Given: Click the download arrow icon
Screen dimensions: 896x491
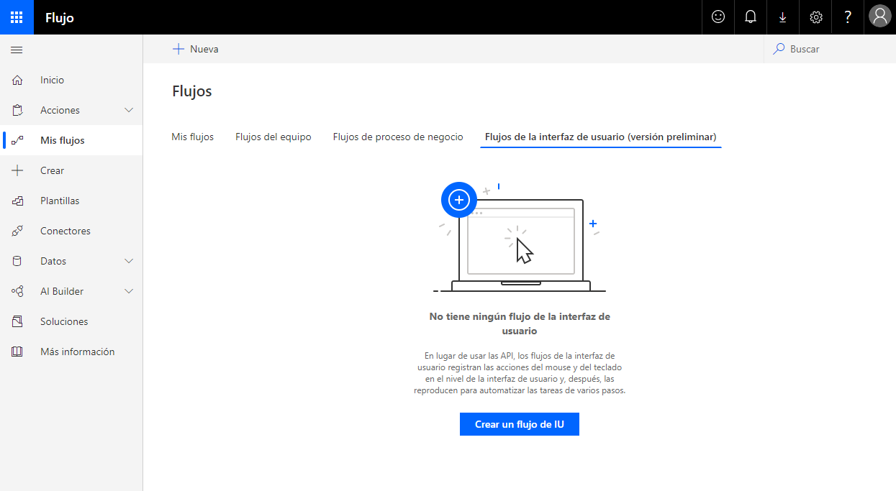Looking at the screenshot, I should [783, 17].
